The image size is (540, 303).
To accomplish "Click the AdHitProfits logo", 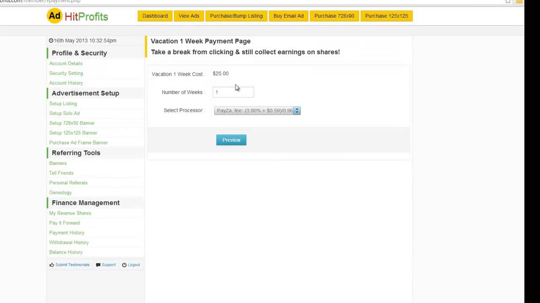I will click(78, 16).
